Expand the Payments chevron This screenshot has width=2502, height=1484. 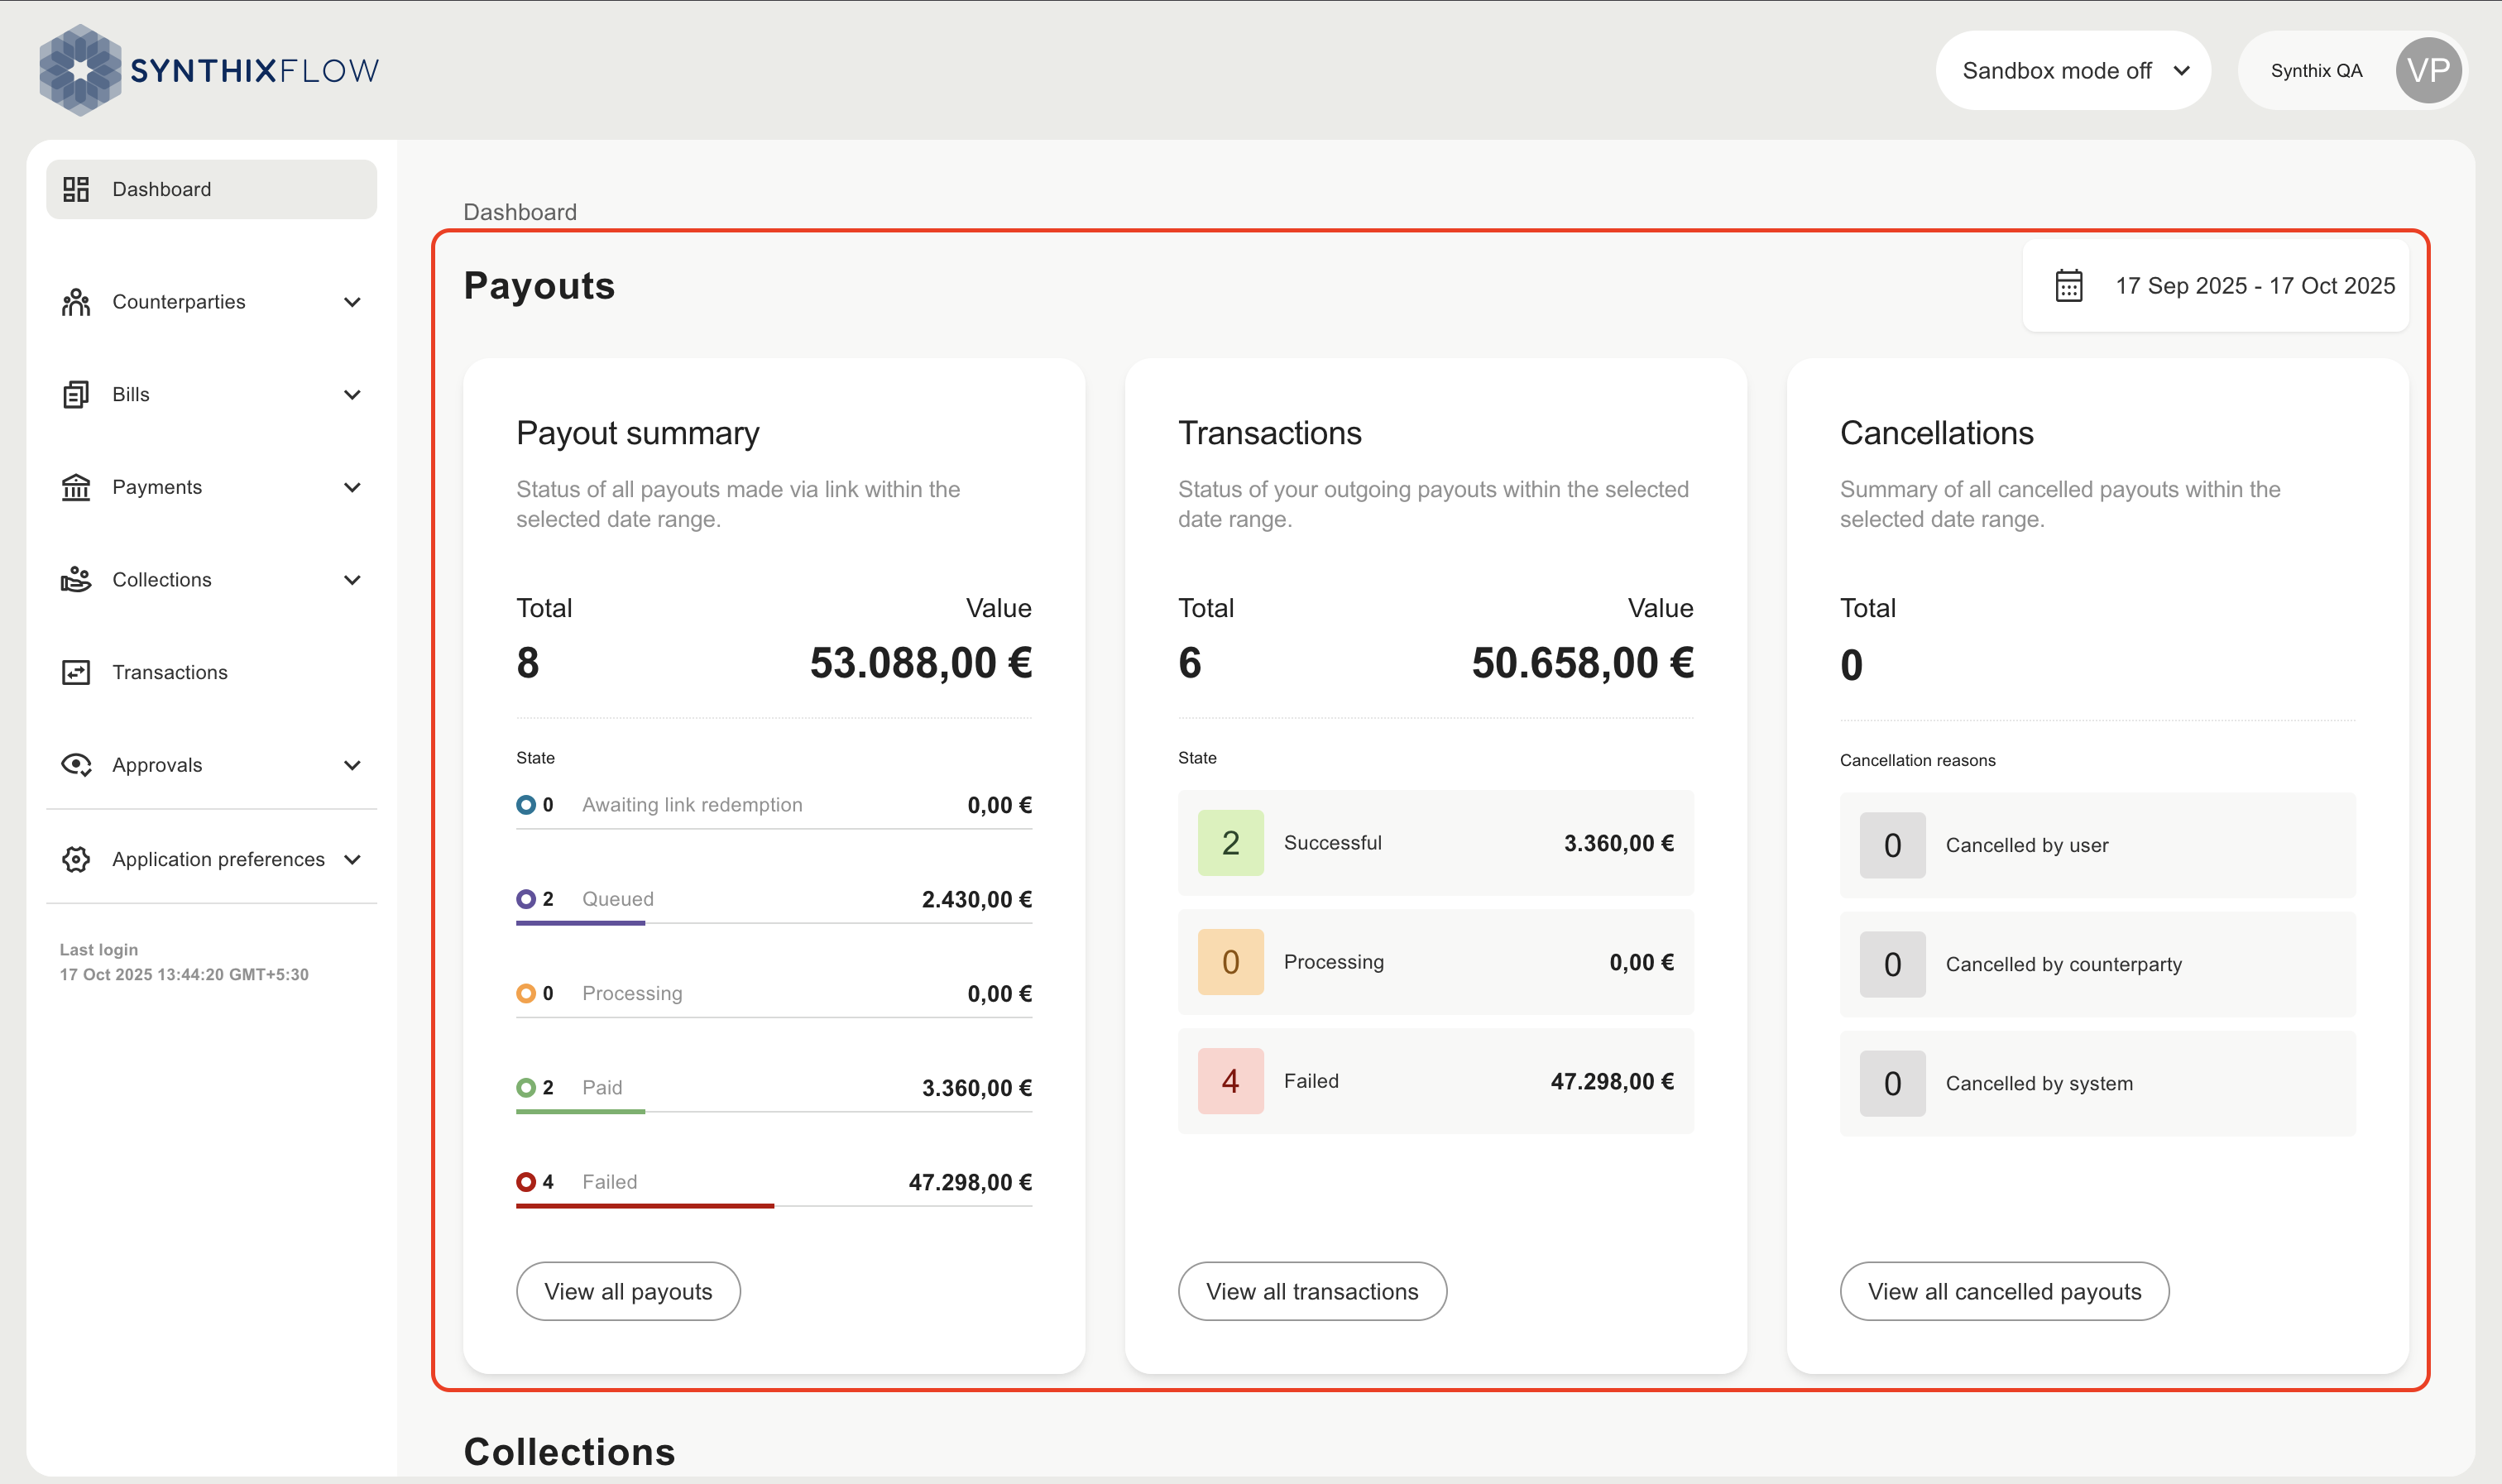click(352, 487)
